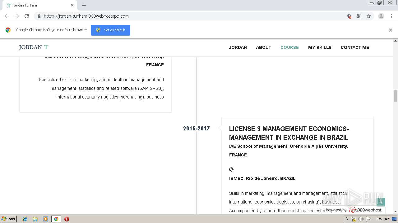Click the Google Translate icon in address bar

[x=359, y=16]
